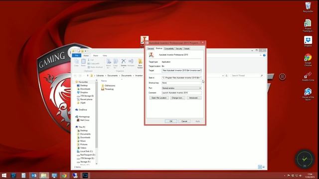Click the Advanced button
Screen dimensions: 319x179
pyautogui.click(x=194, y=98)
